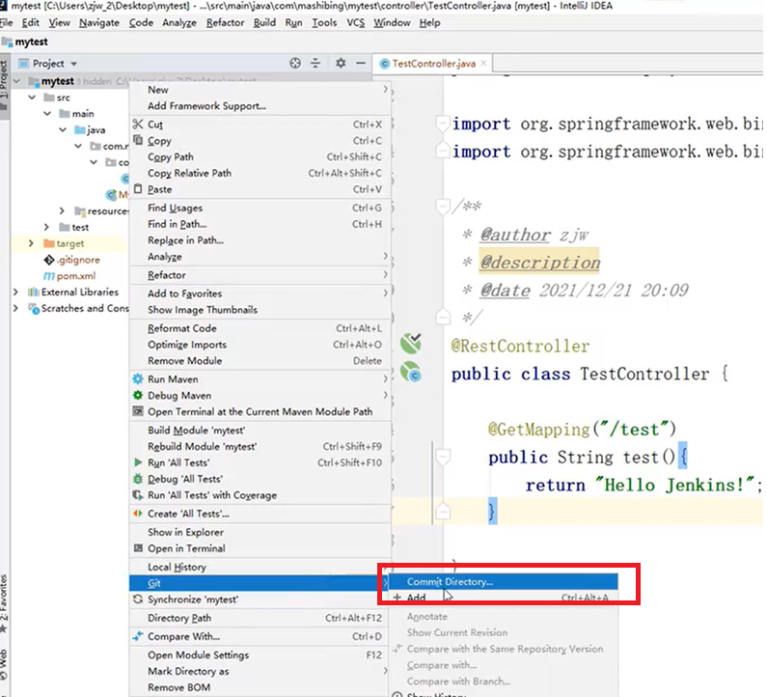Click the Compare With arrows icon

coord(138,636)
